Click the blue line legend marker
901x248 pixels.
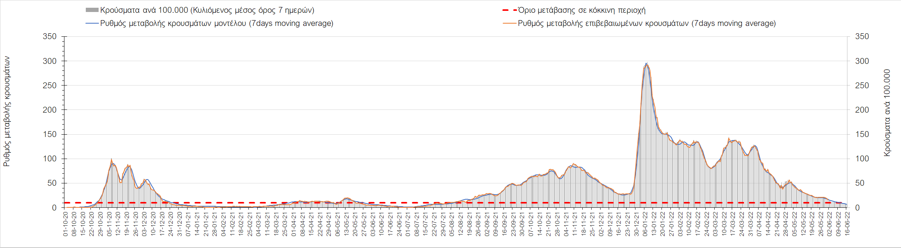point(92,24)
